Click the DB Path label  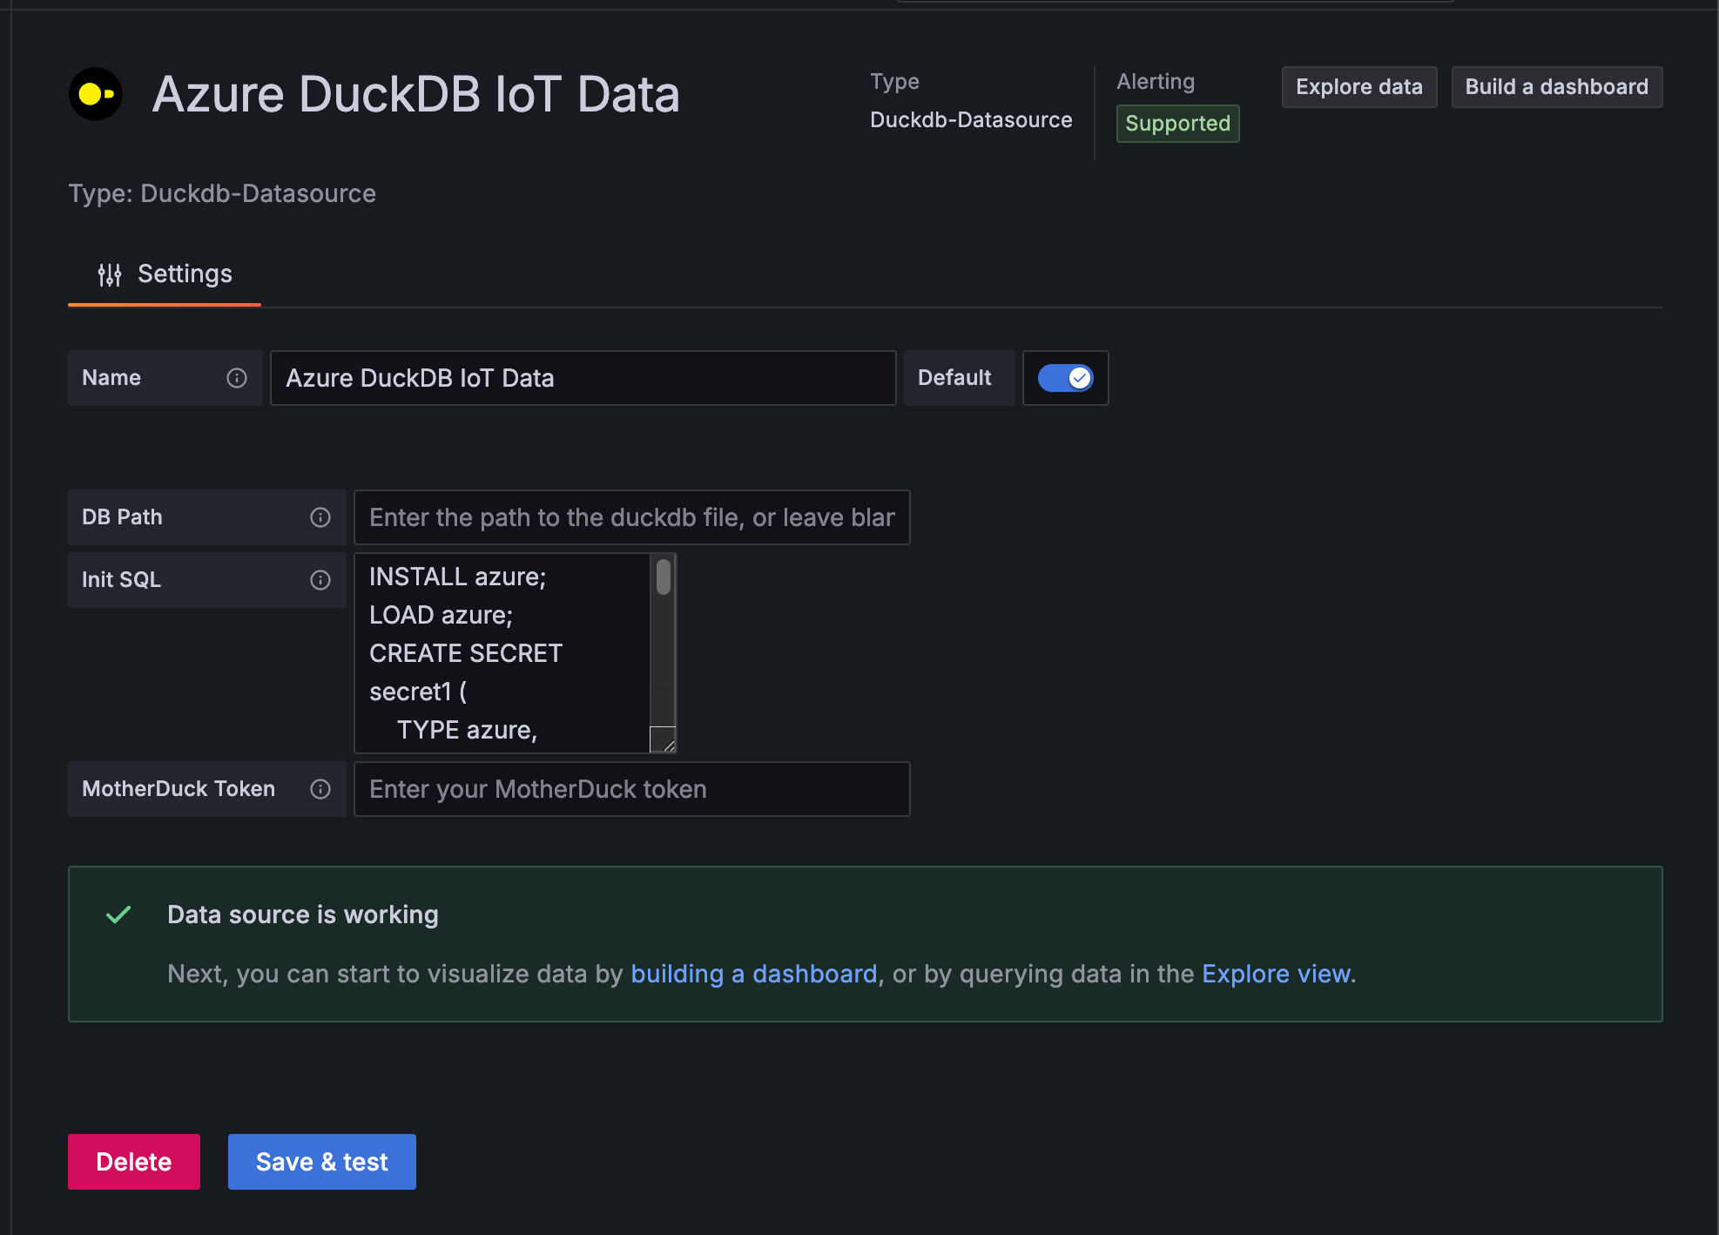coord(122,517)
